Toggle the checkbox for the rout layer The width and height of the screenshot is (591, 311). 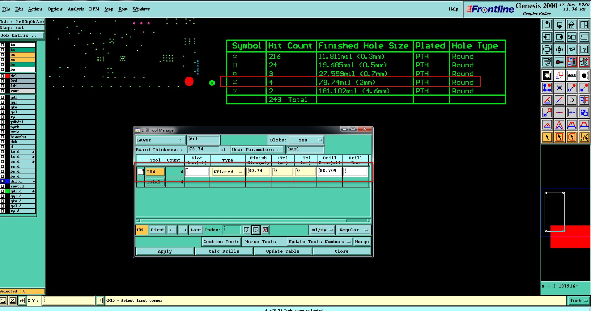pos(2,91)
